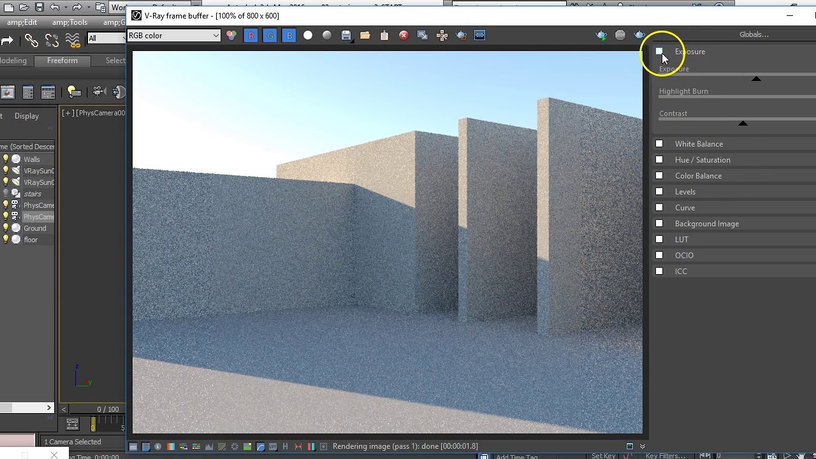The image size is (816, 459).
Task: Click the track mouse while rendering icon
Action: pos(442,36)
